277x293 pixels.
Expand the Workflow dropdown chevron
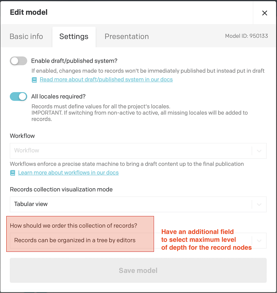click(x=259, y=151)
